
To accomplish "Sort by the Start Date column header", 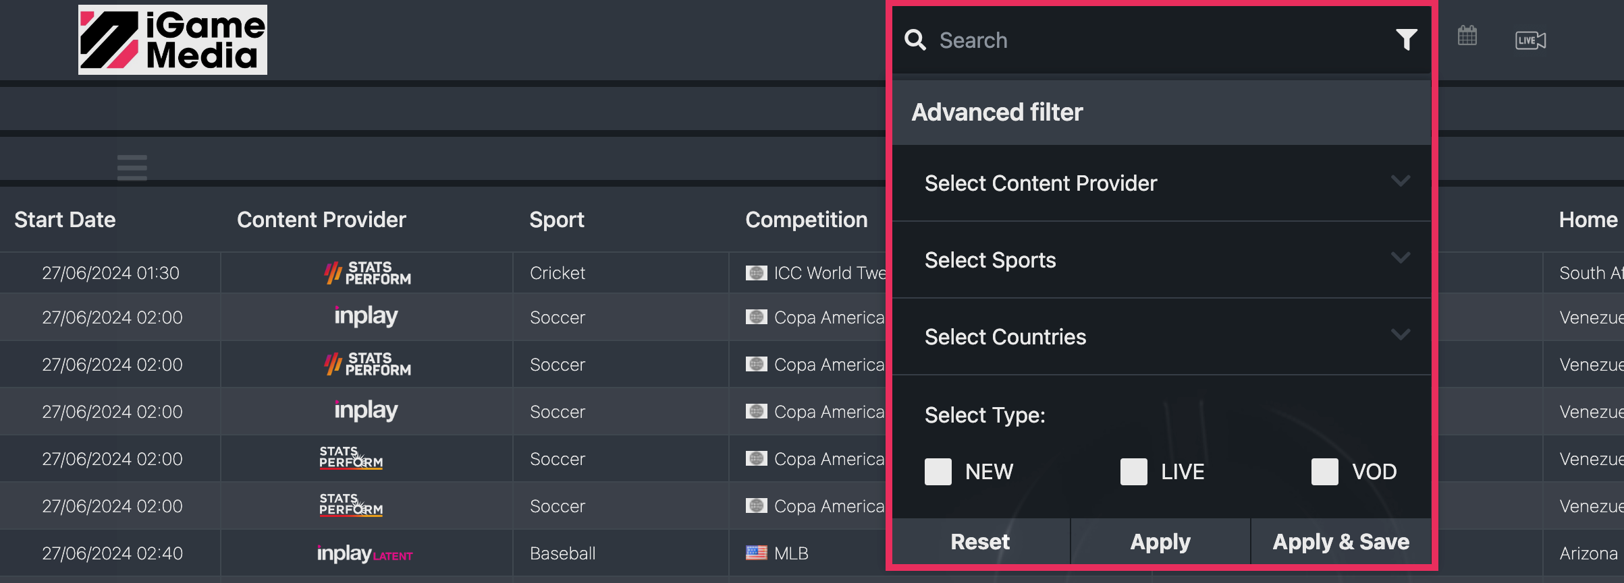I will [x=65, y=220].
